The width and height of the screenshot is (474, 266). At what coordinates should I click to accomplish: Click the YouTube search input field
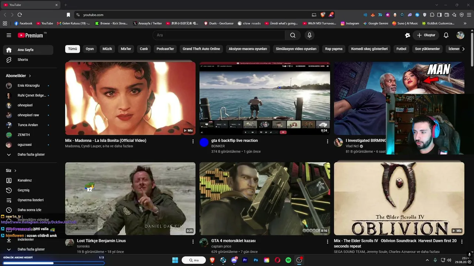pos(219,35)
